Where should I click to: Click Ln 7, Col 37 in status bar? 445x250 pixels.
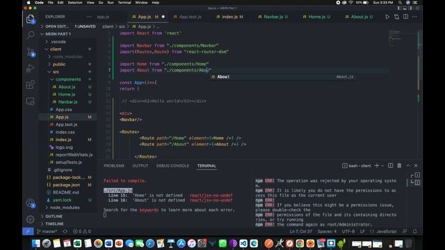pos(301,231)
